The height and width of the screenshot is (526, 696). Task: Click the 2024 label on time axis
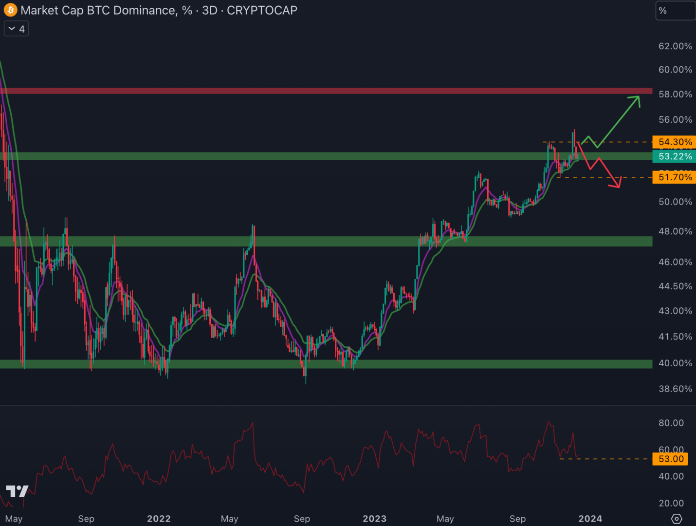click(x=590, y=519)
